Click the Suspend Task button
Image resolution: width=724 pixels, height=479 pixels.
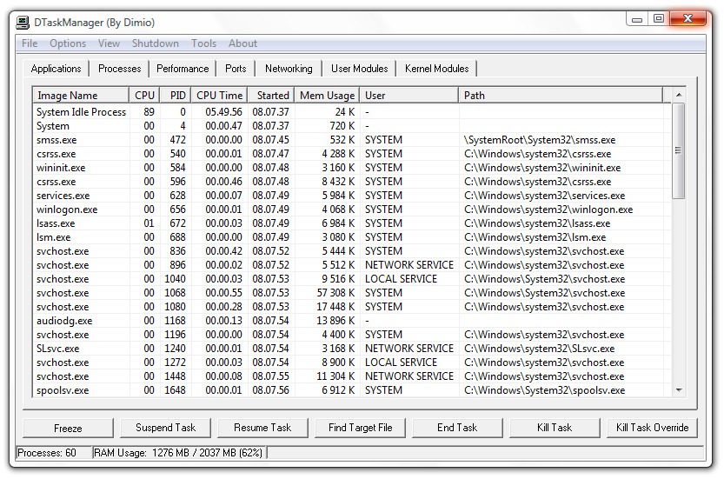[x=166, y=428]
